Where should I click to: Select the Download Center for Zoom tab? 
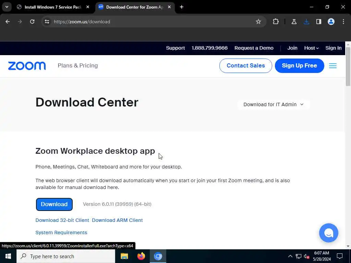pos(135,7)
